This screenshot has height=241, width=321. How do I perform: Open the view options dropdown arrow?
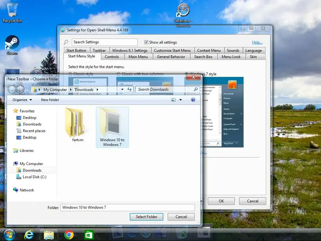coord(181,100)
